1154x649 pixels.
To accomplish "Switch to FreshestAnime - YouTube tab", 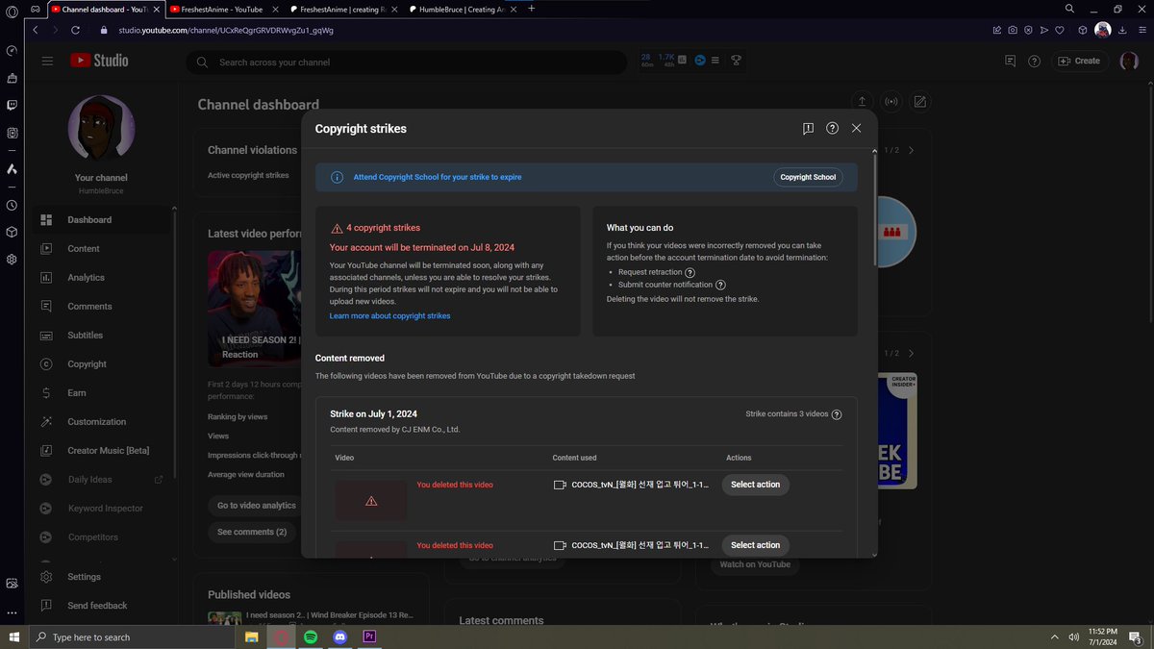I will click(x=223, y=9).
